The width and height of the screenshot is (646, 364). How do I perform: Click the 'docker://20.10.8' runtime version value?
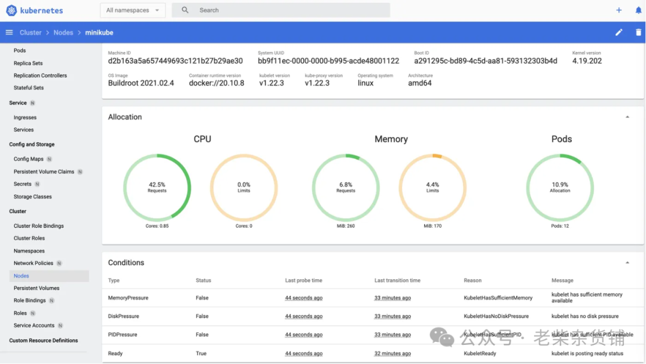[217, 83]
